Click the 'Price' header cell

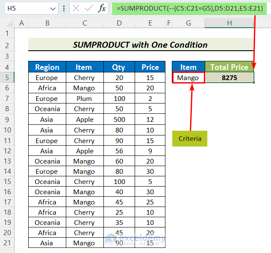150,67
